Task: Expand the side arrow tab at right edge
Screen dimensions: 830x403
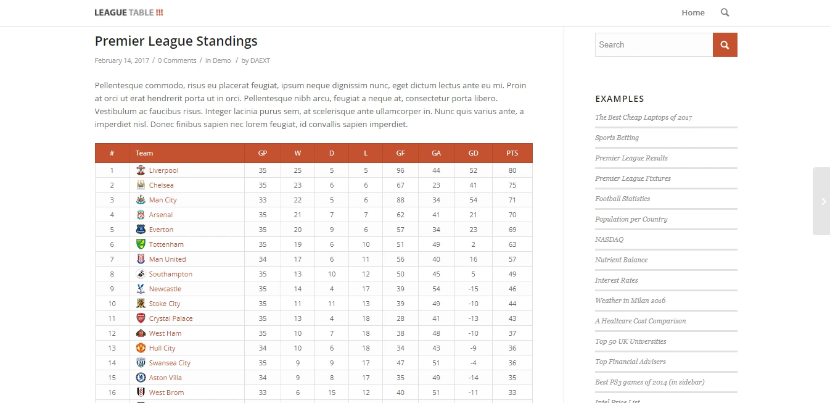Action: (x=821, y=201)
